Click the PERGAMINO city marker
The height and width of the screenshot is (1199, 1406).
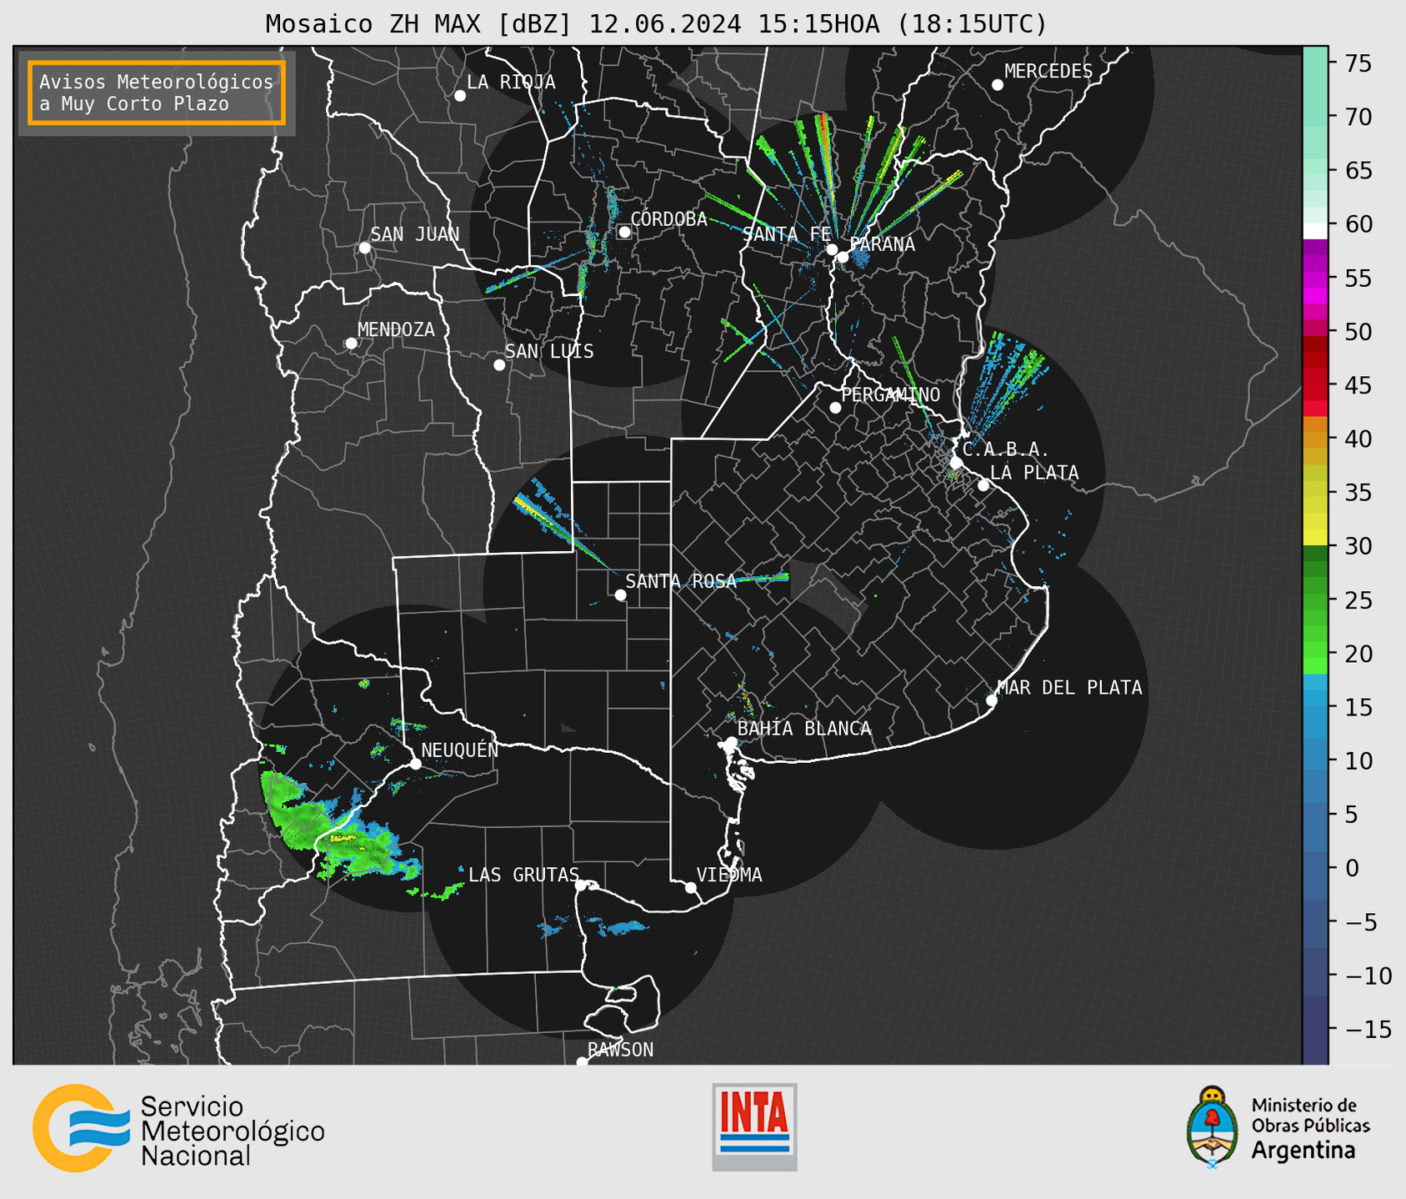tap(835, 408)
